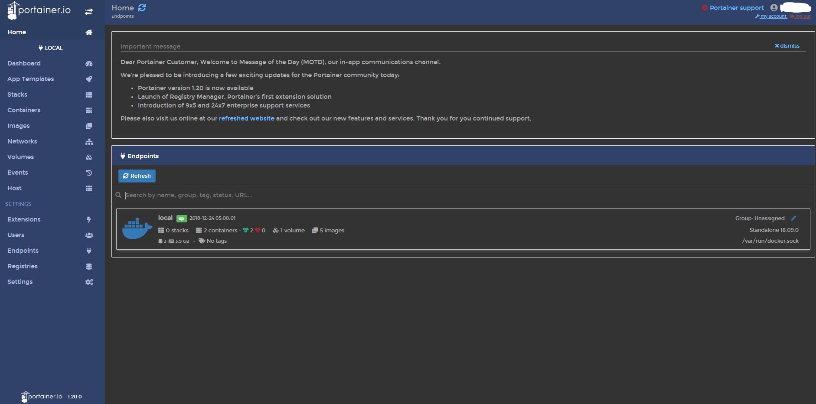
Task: Click the Dashboard gauge icon
Action: point(89,64)
